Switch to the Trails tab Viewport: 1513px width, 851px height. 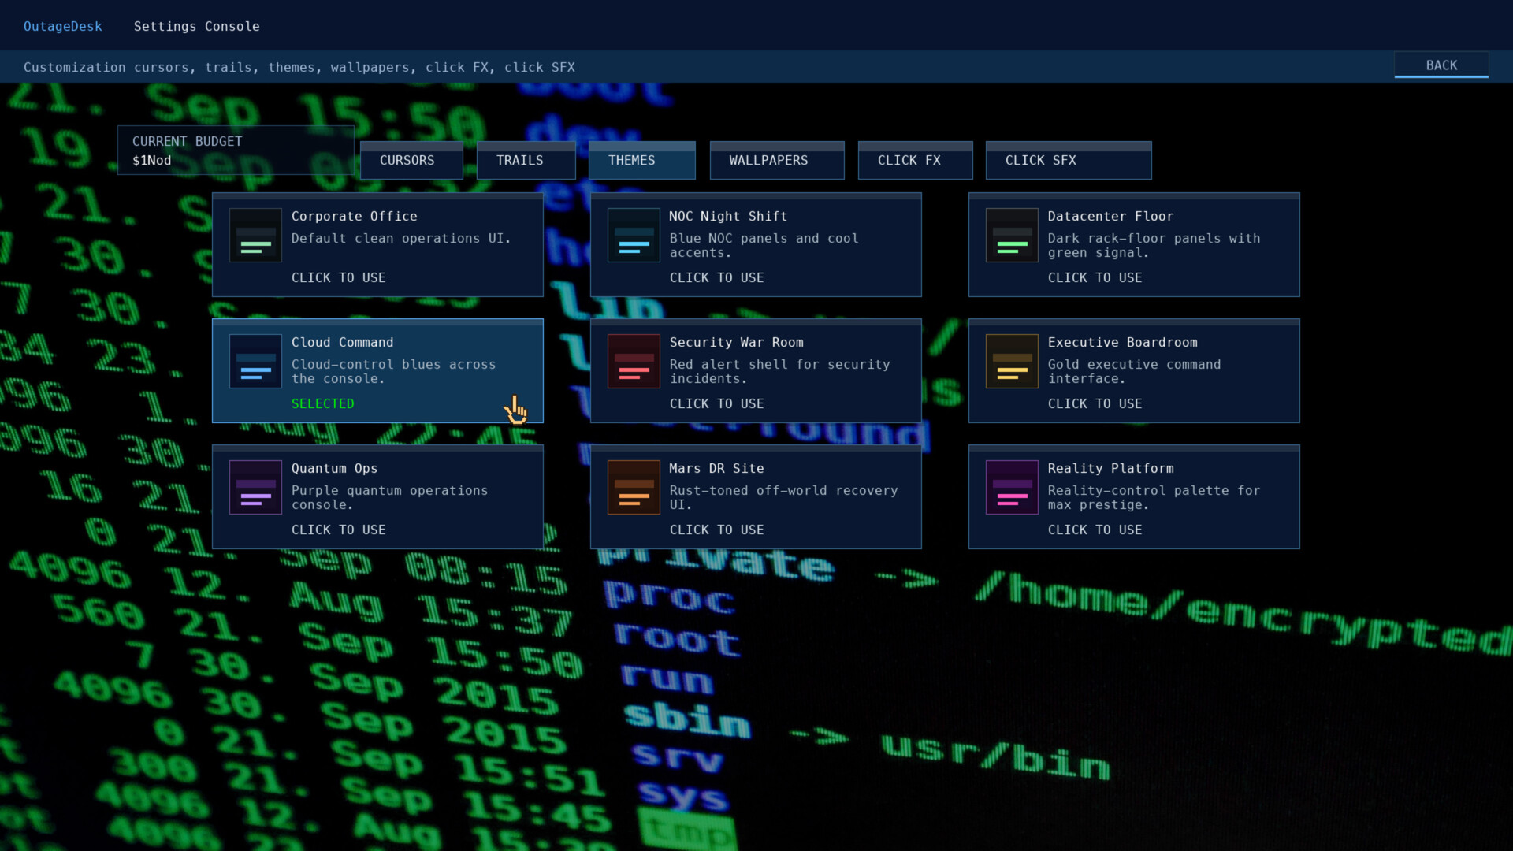526,160
